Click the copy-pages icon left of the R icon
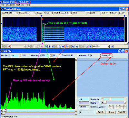 [x=87, y=46]
